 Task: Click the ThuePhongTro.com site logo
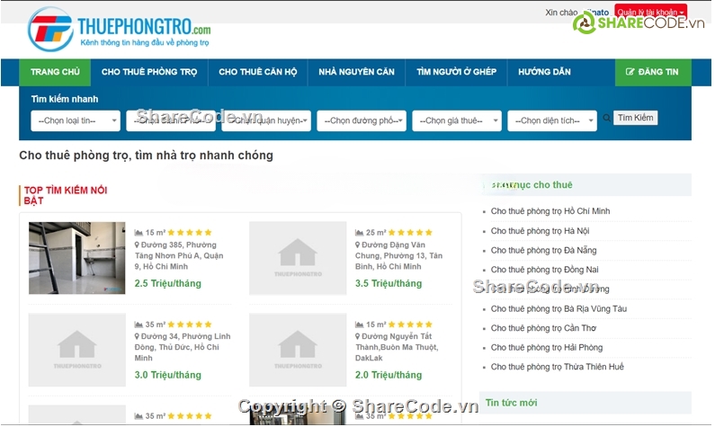click(x=119, y=29)
